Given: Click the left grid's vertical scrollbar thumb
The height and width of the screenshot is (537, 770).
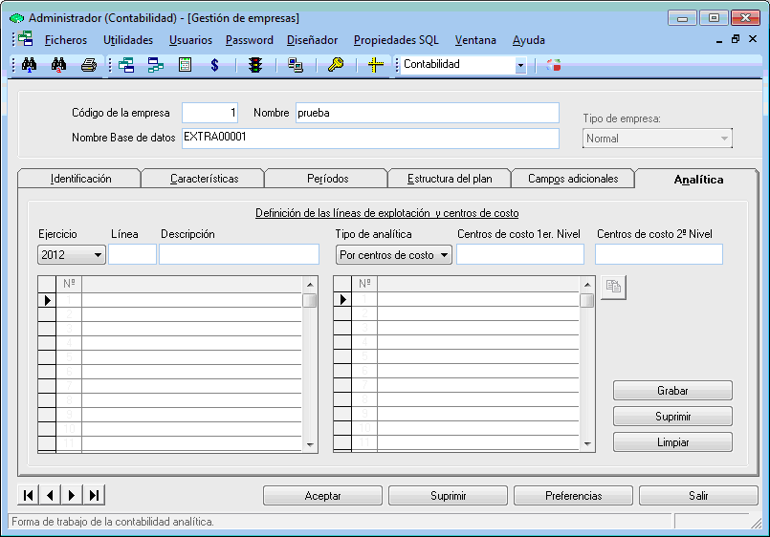Looking at the screenshot, I should (310, 300).
